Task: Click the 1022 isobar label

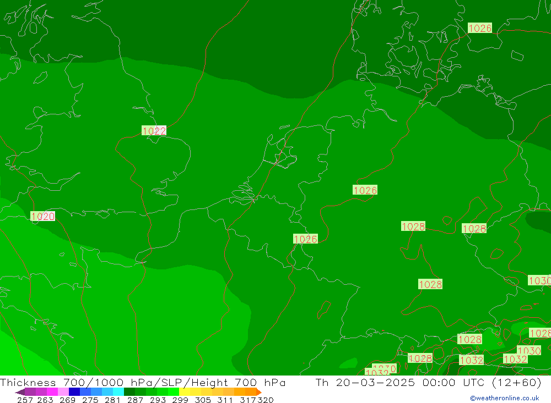Action: [154, 131]
